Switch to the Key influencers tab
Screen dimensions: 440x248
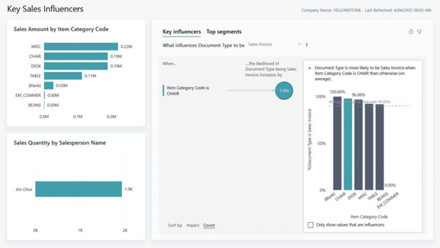[x=181, y=32]
